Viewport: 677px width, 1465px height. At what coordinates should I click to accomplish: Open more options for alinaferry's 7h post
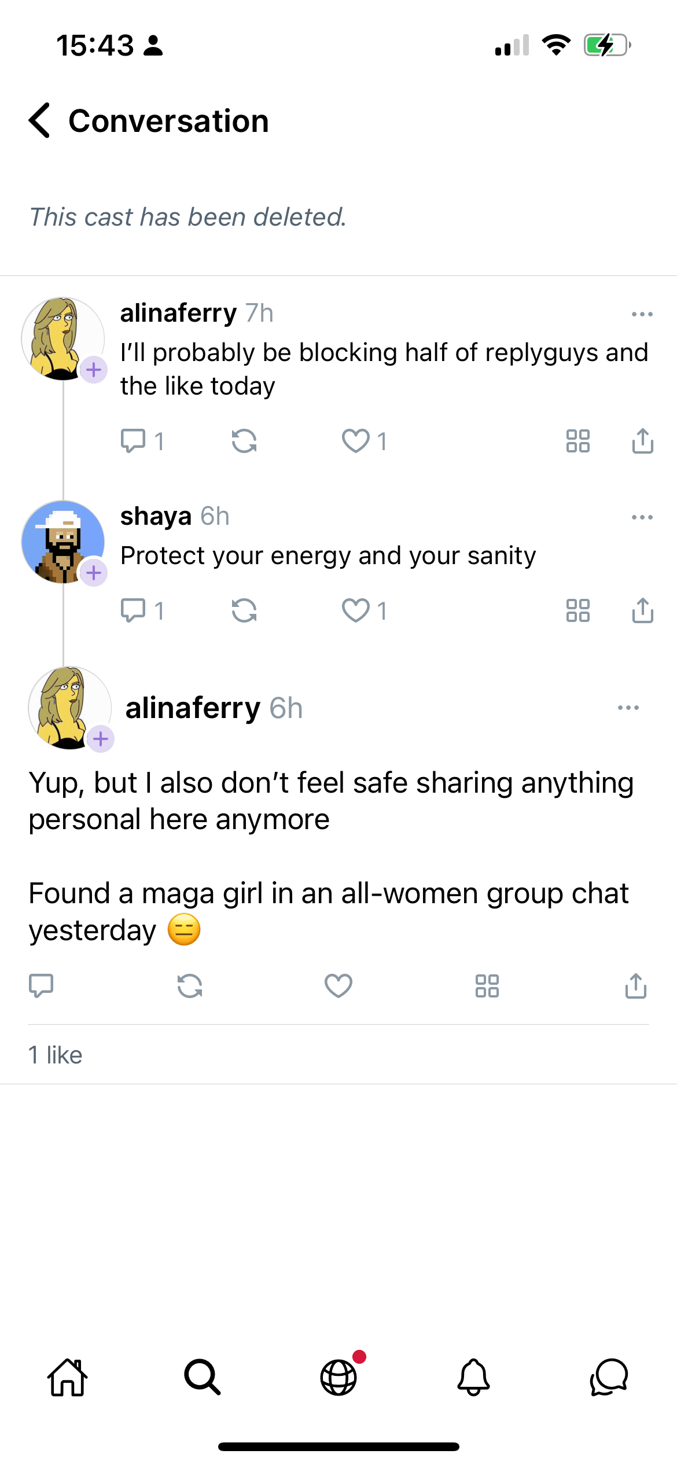pos(642,314)
